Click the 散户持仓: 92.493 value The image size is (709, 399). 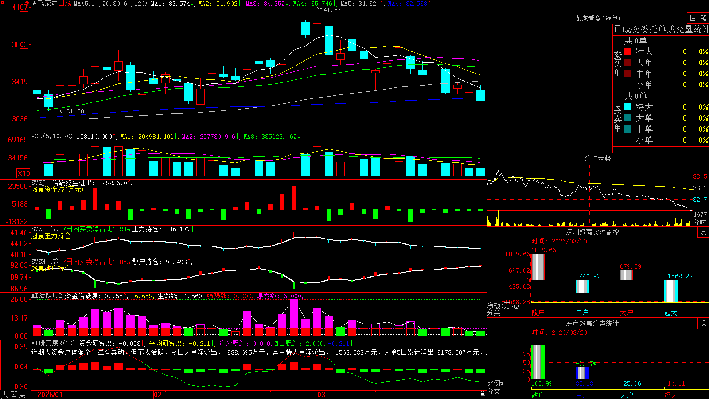click(x=160, y=262)
